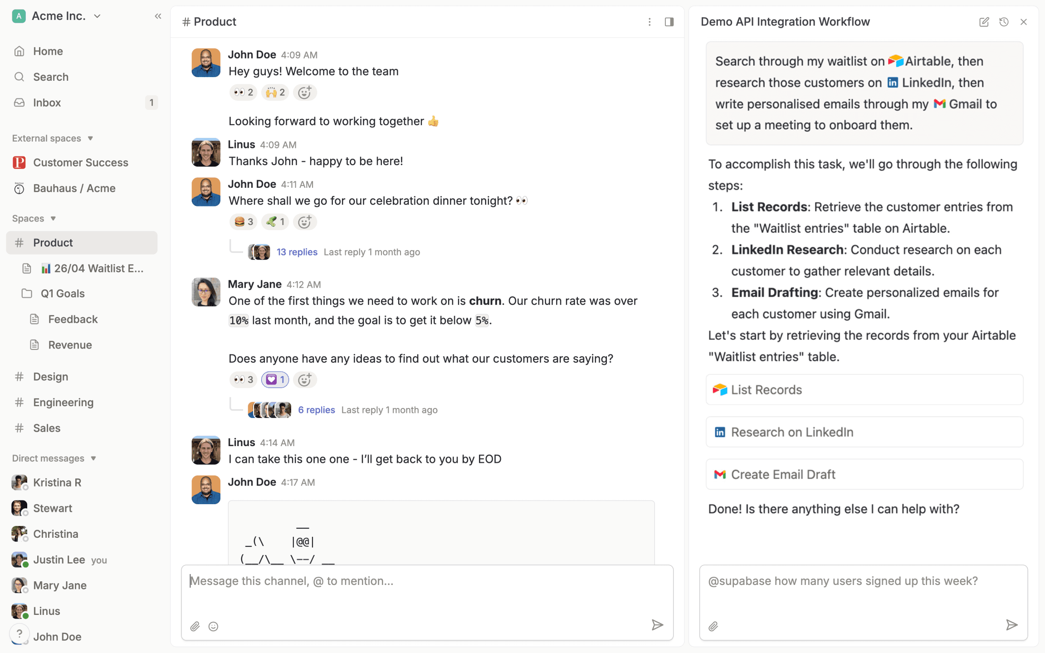This screenshot has width=1045, height=653.
Task: Send the channel message with arrow icon
Action: (x=657, y=625)
